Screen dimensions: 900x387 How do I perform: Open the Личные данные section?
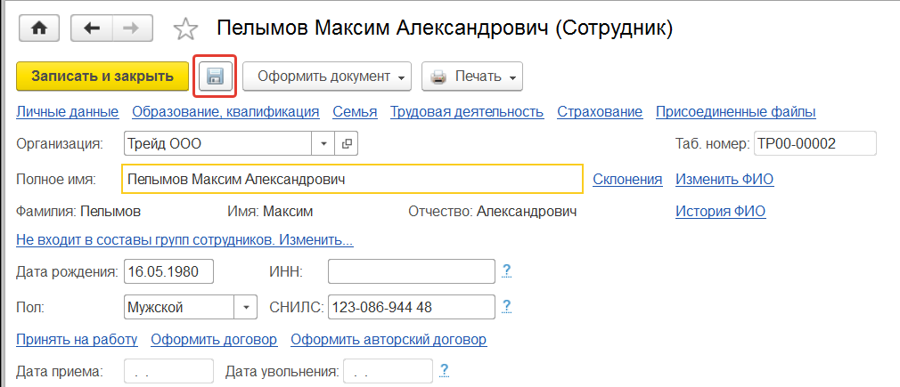[x=68, y=112]
